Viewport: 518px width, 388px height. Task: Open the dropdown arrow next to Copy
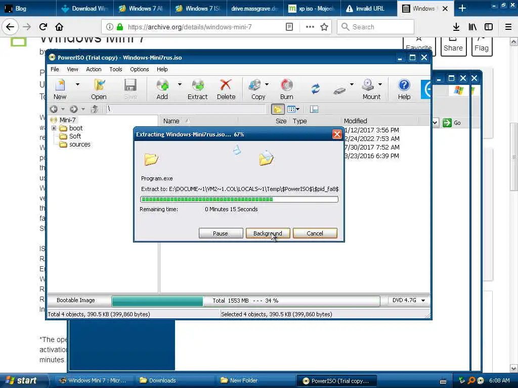(x=267, y=84)
